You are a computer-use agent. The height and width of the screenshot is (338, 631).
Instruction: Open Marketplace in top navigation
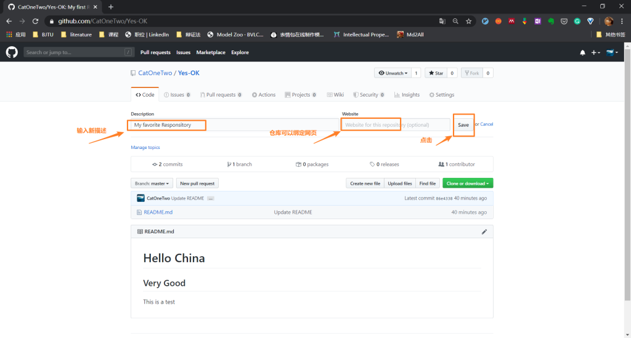[x=211, y=53]
